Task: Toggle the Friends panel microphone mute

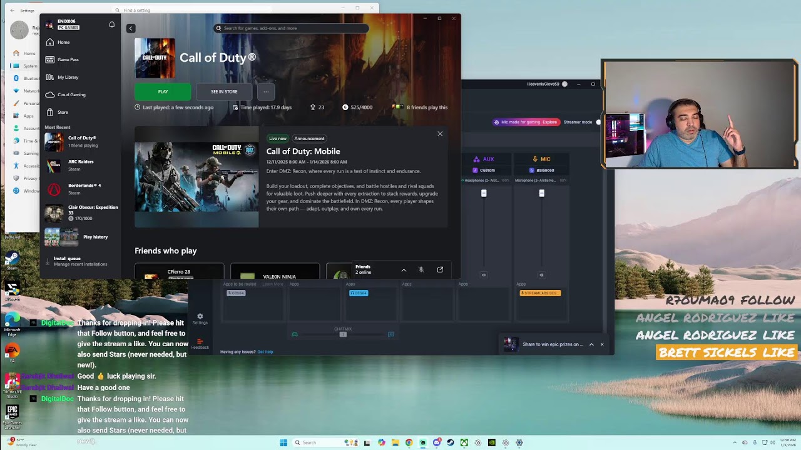Action: [x=421, y=269]
